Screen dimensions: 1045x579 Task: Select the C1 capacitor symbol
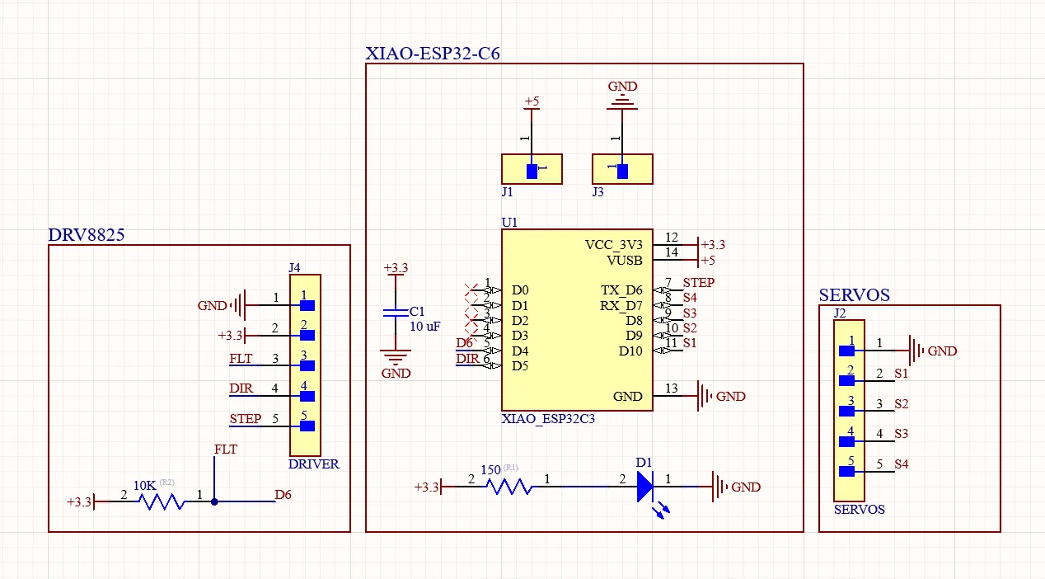coord(396,313)
